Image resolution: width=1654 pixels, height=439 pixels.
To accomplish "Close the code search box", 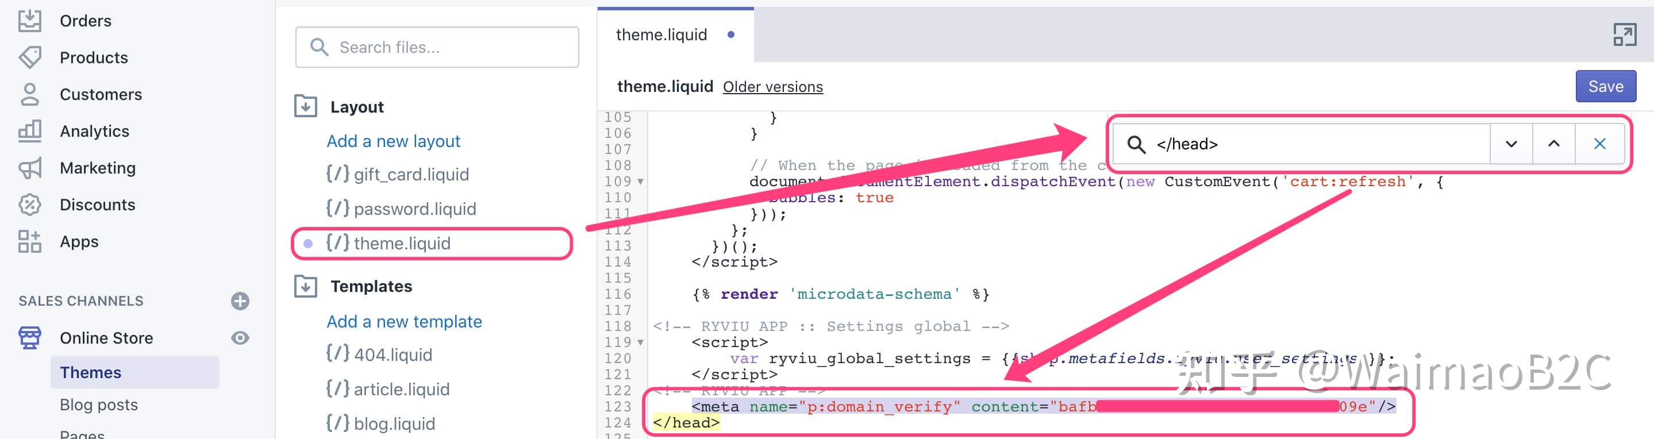I will pyautogui.click(x=1599, y=144).
